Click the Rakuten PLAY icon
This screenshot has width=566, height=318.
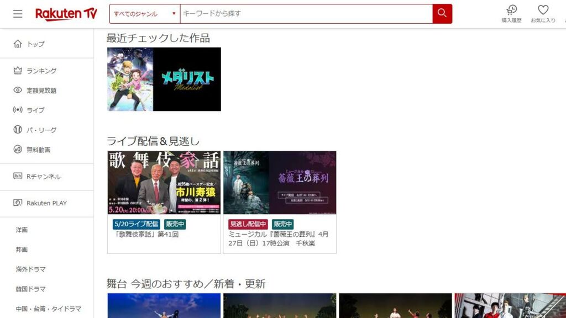click(x=18, y=203)
